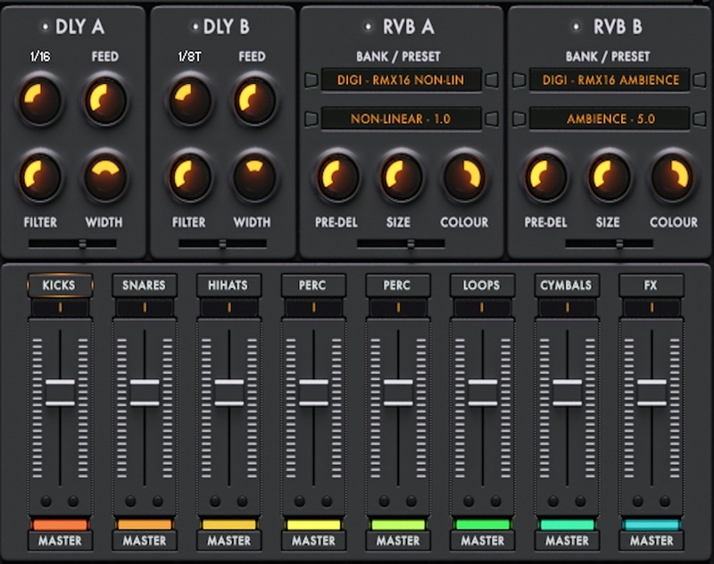Viewport: 714px width, 564px height.
Task: Click the DLY A time knob (1/16)
Action: click(39, 100)
